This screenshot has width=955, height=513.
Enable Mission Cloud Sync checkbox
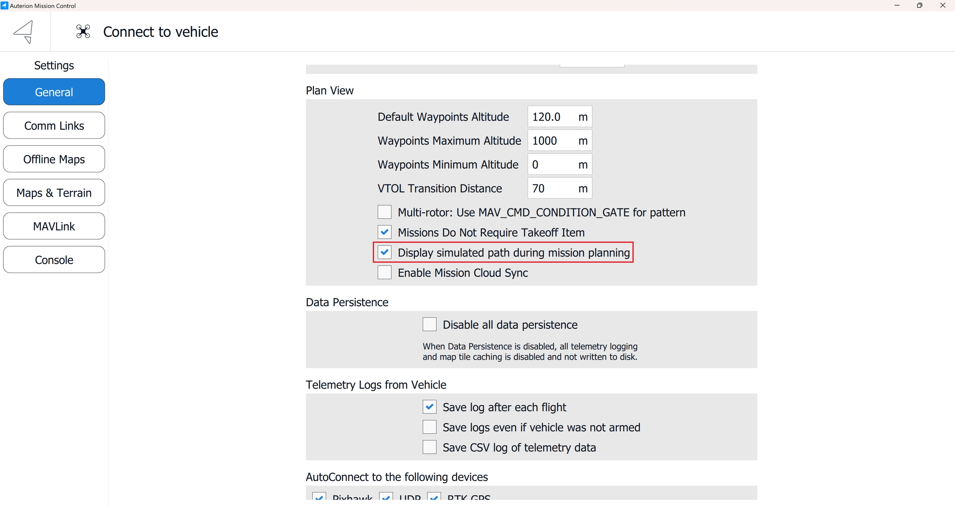(385, 273)
